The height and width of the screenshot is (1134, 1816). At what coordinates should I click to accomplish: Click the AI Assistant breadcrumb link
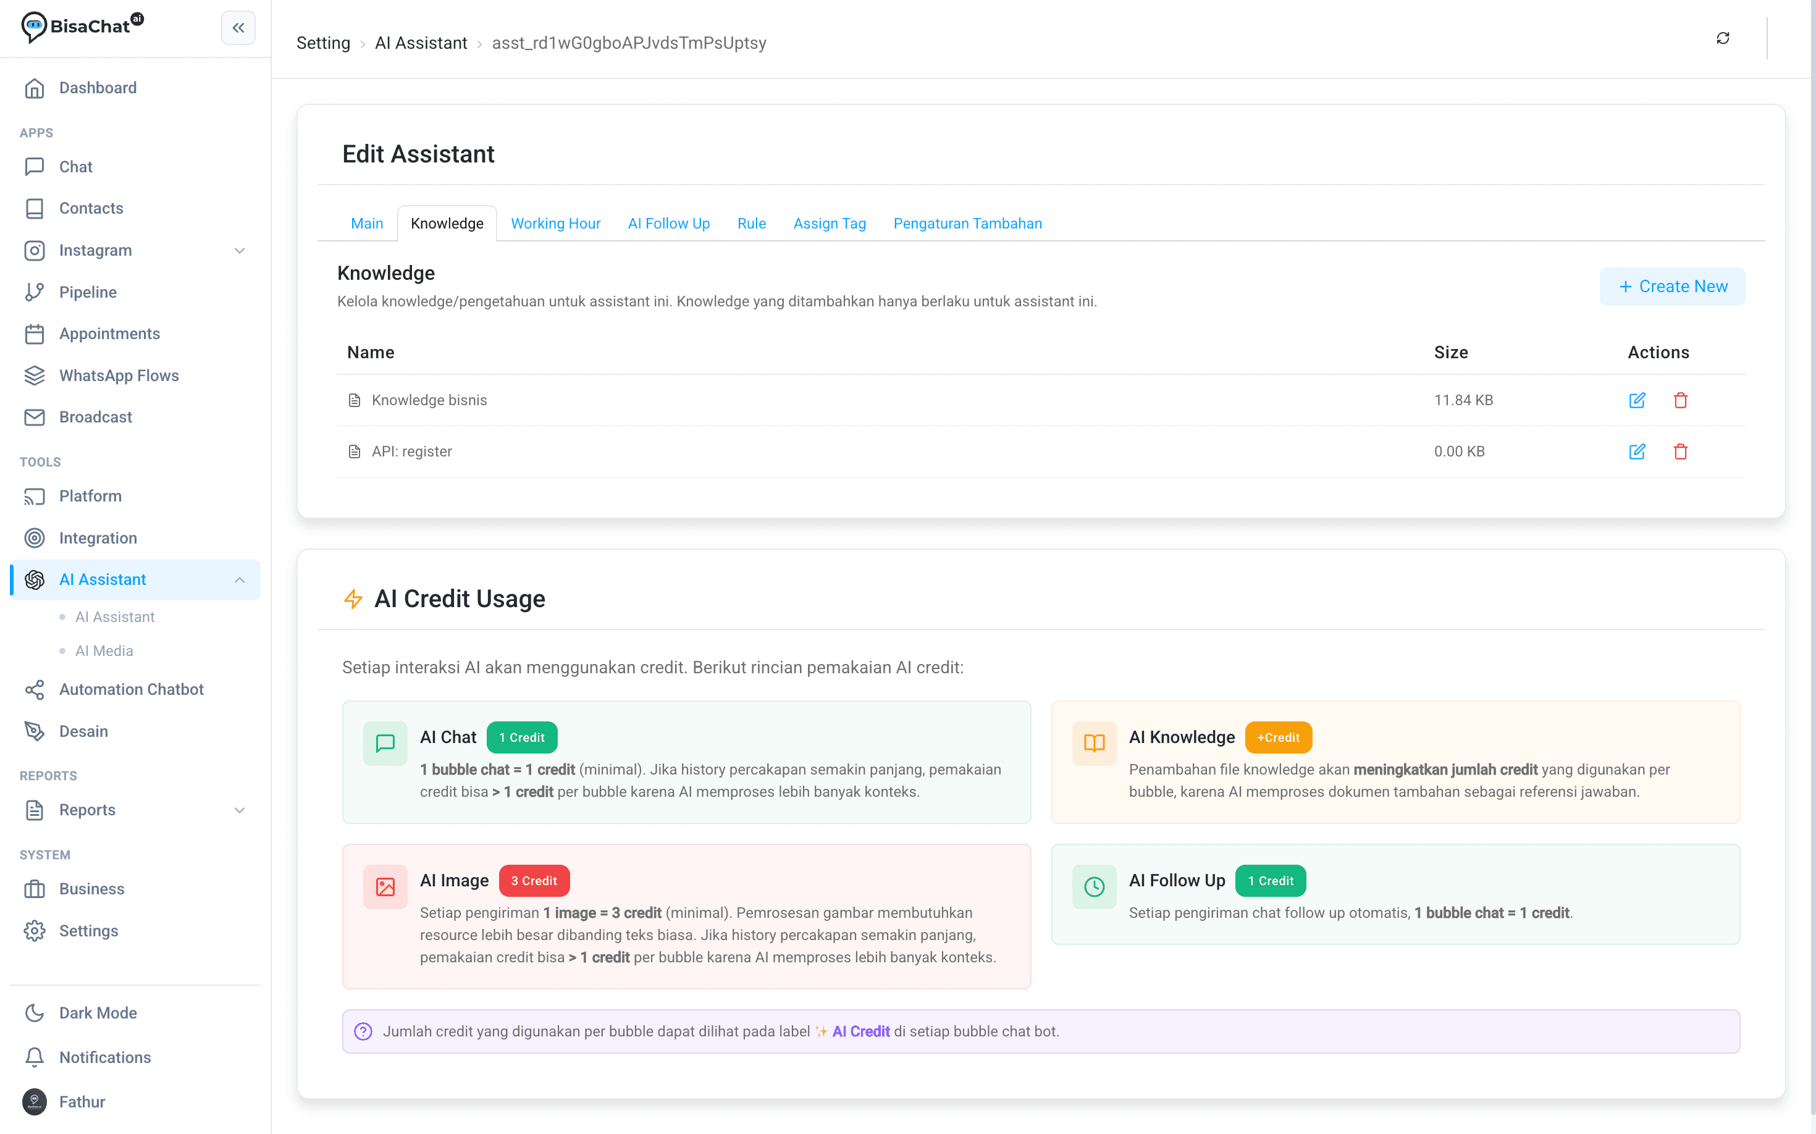pyautogui.click(x=421, y=43)
